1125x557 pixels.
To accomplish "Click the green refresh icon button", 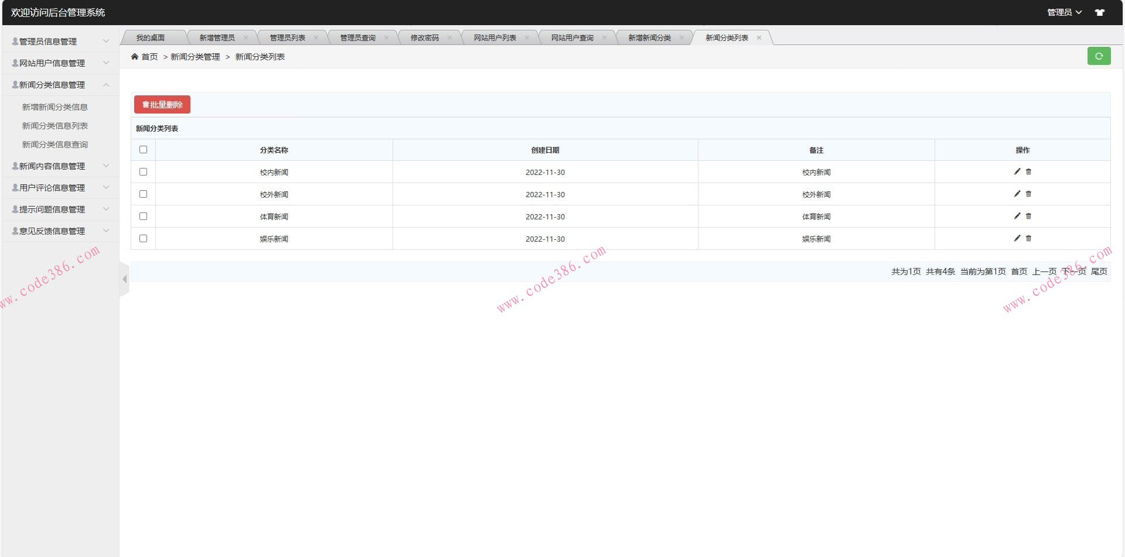I will click(x=1099, y=56).
